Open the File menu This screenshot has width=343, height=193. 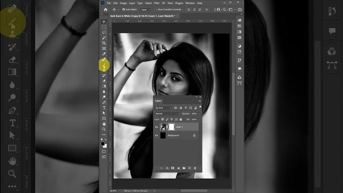[x=109, y=3]
